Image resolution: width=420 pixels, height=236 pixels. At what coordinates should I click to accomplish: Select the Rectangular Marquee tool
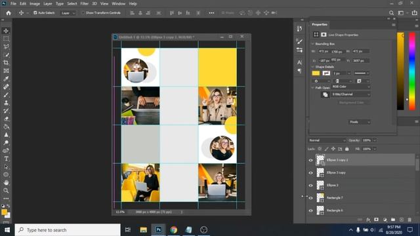[6, 39]
